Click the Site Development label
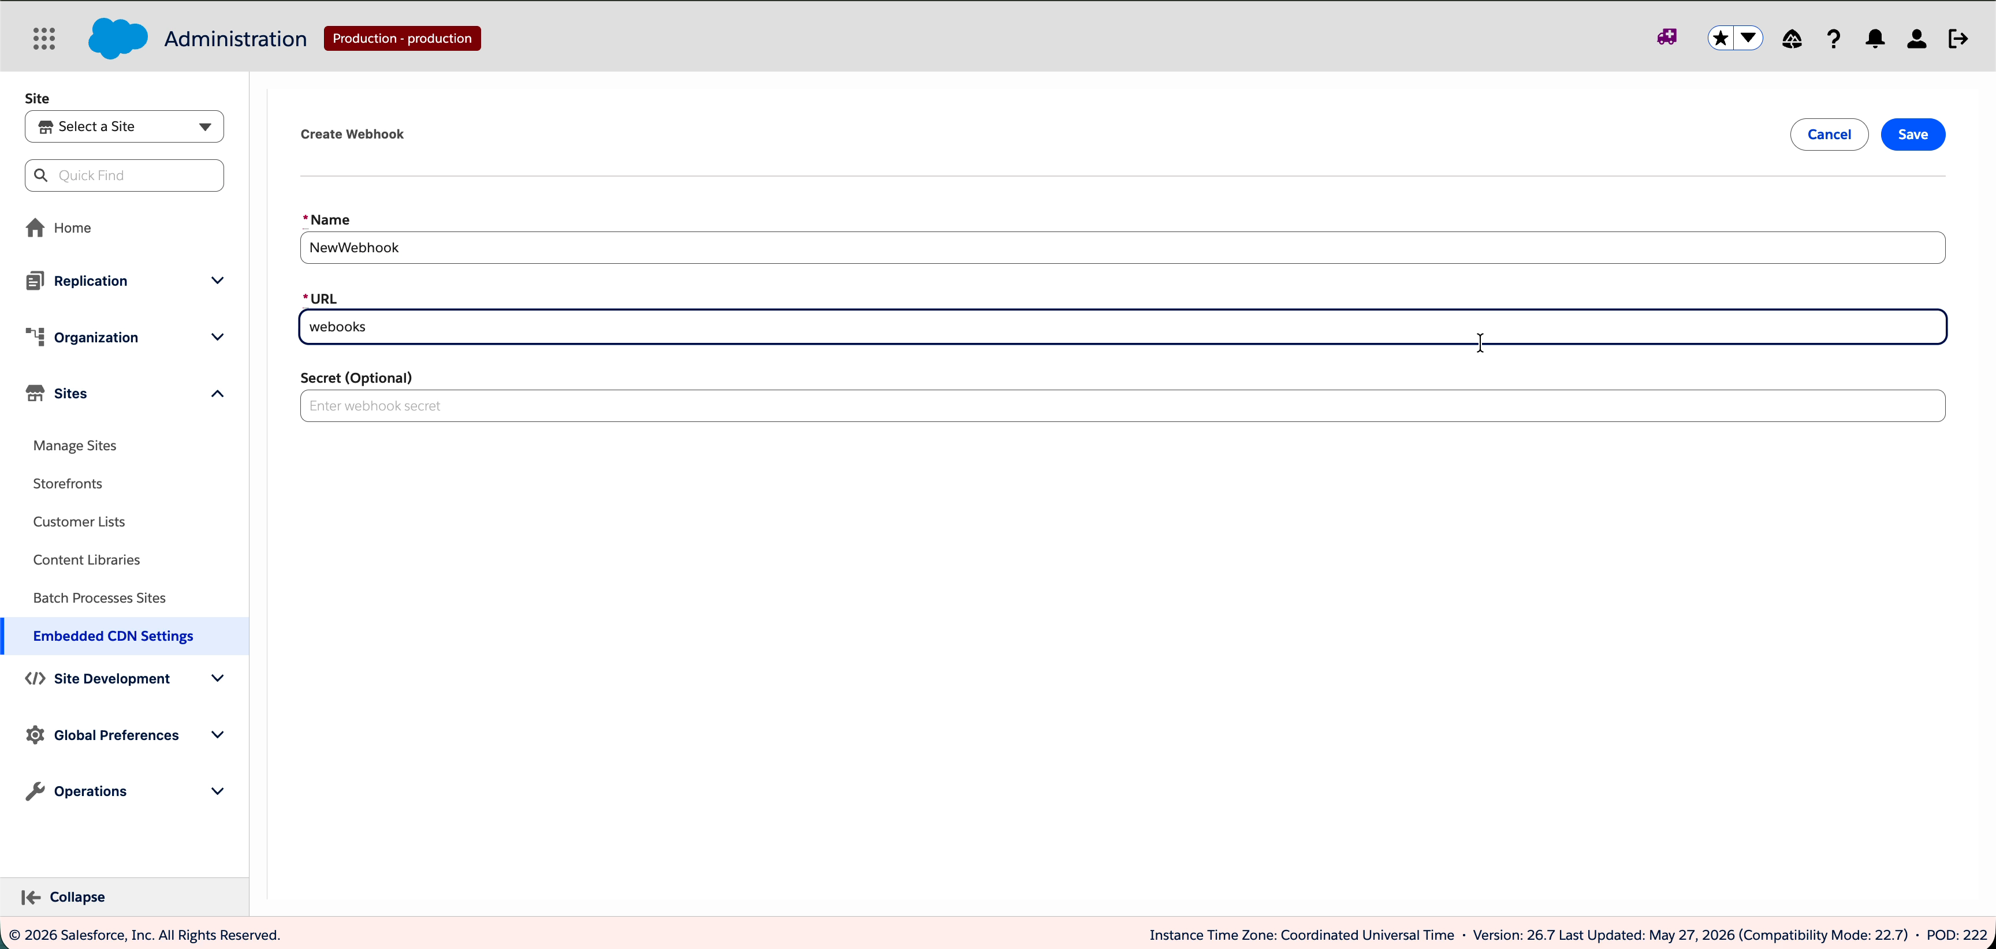 [x=111, y=679]
